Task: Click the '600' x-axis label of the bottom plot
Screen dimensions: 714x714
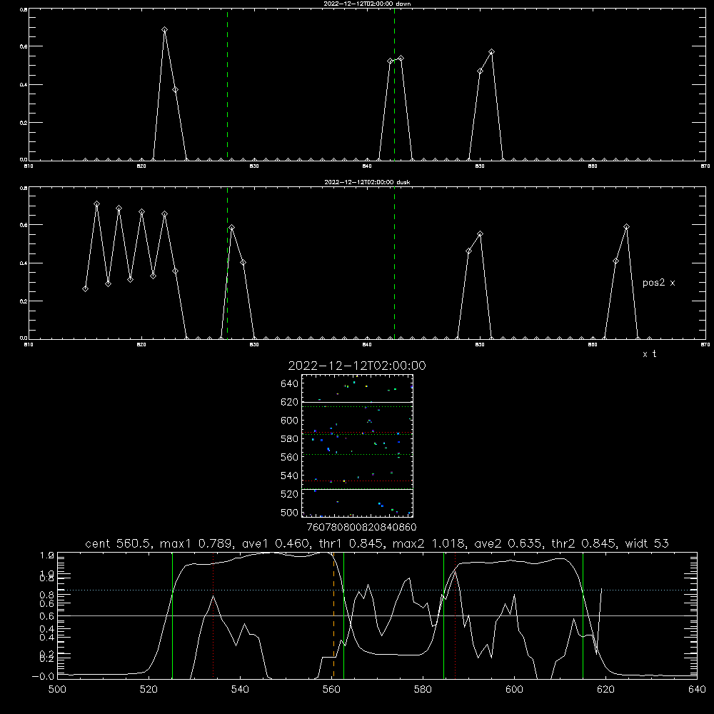Action: pos(515,690)
